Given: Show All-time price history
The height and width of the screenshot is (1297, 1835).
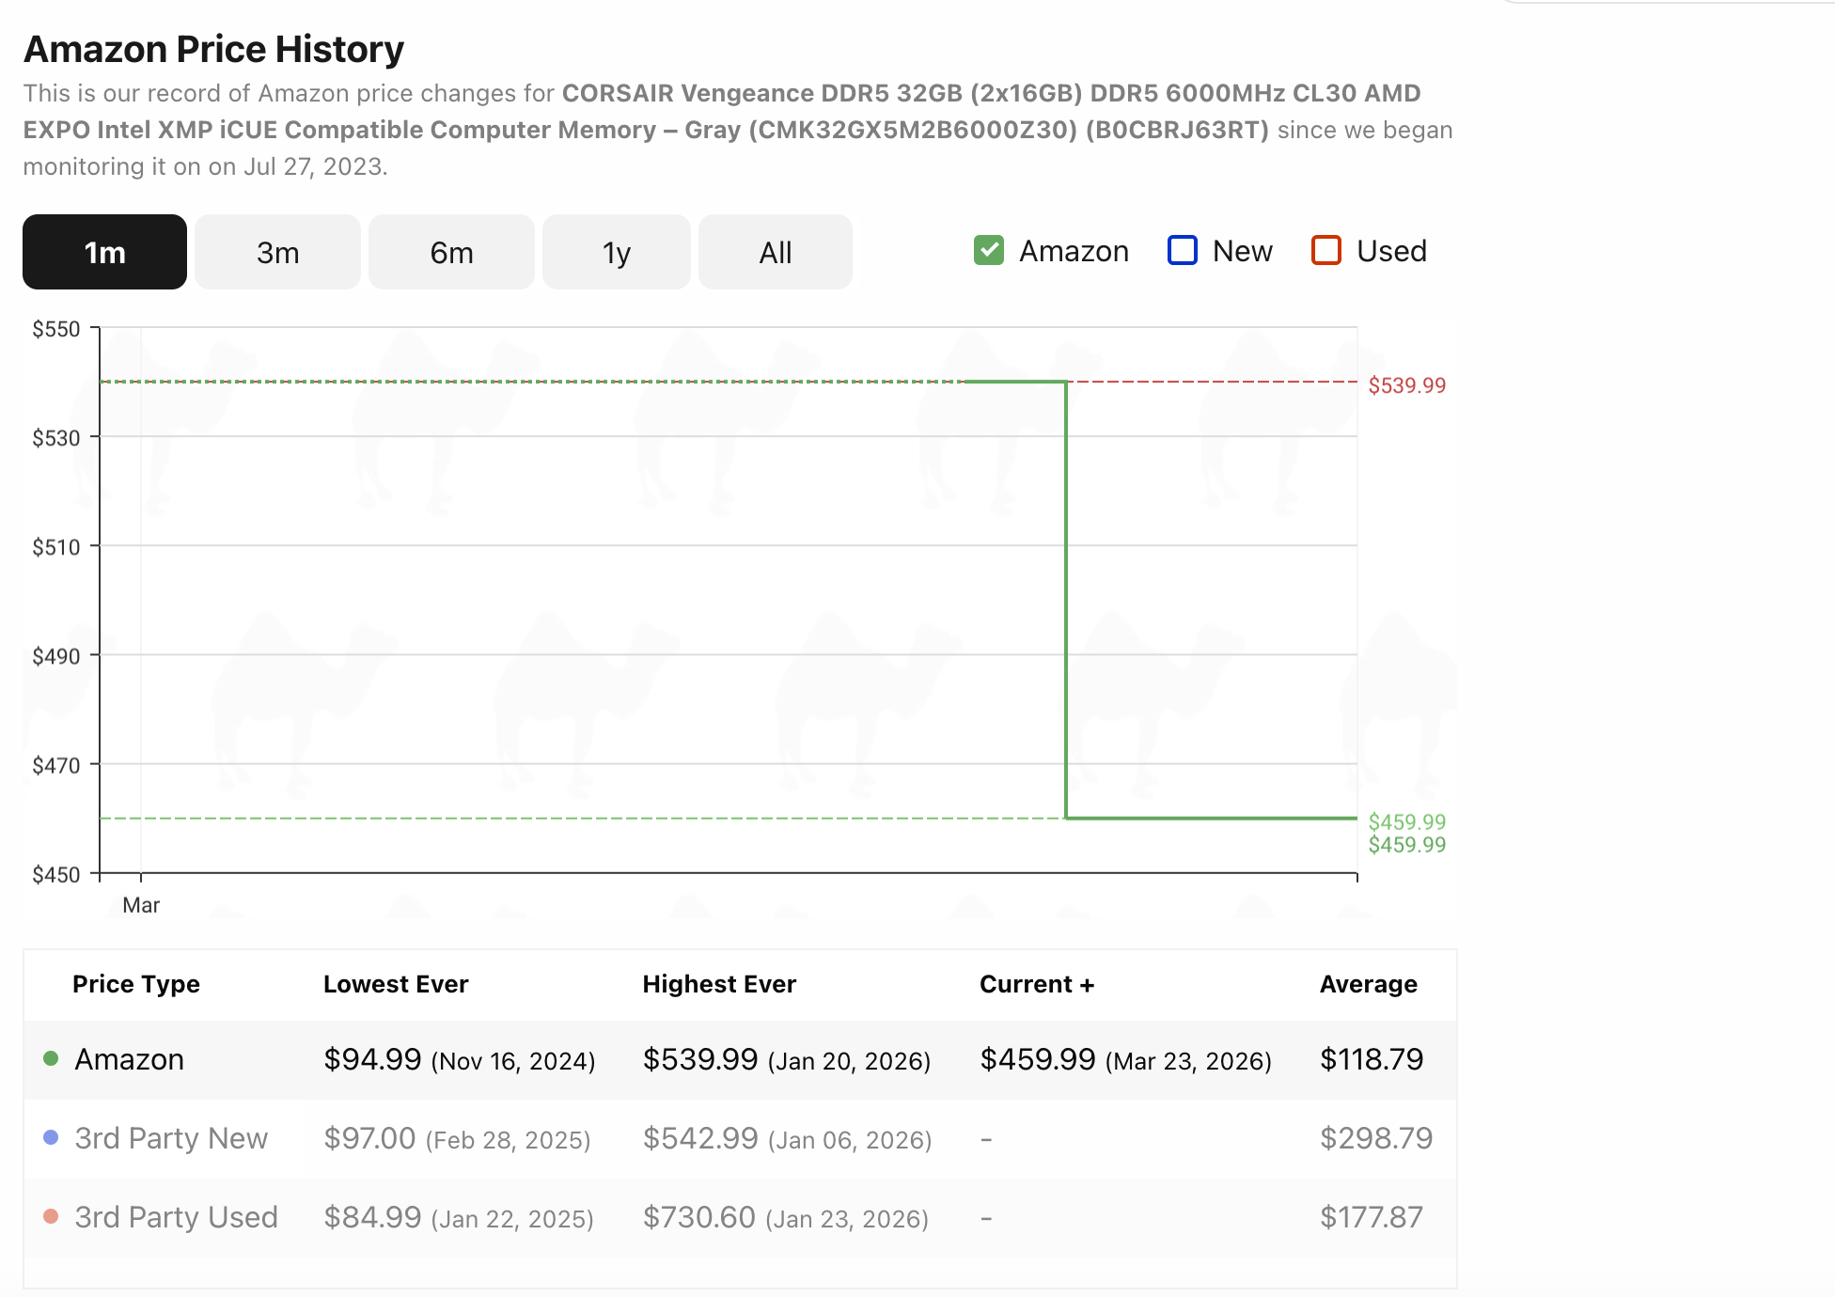Looking at the screenshot, I should pyautogui.click(x=775, y=252).
